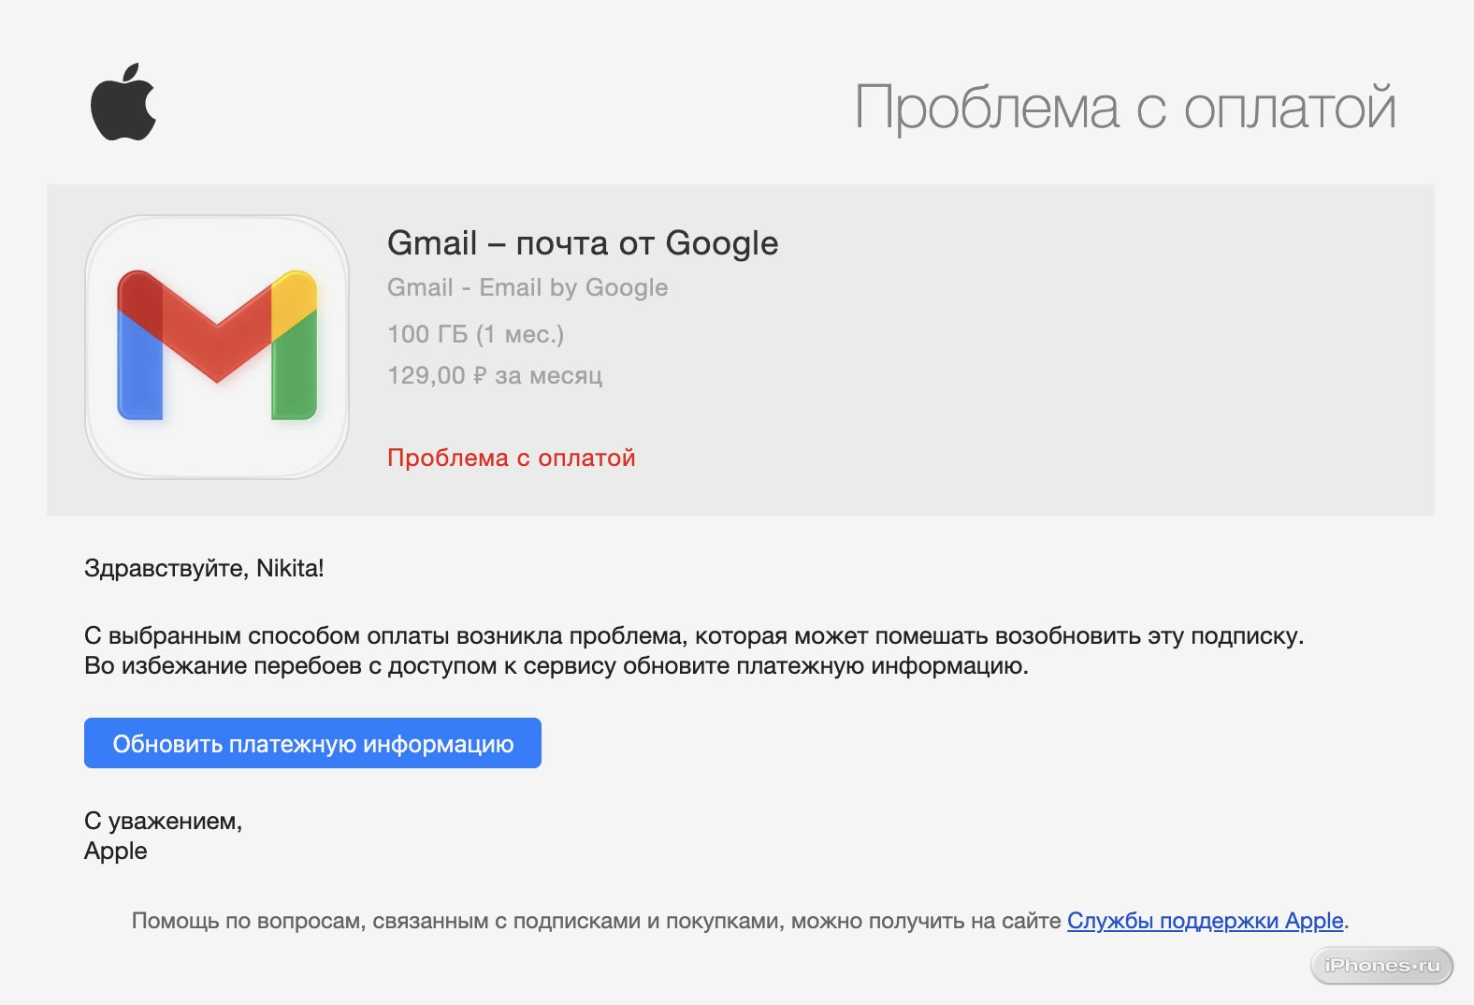Click the "С уважением," closing line

tap(163, 821)
